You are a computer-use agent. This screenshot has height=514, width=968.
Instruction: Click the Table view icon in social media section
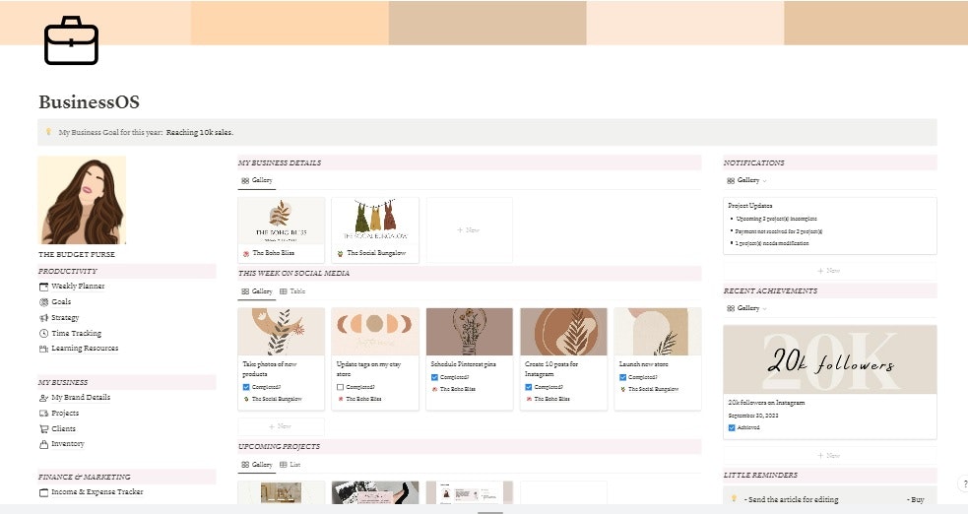[284, 291]
